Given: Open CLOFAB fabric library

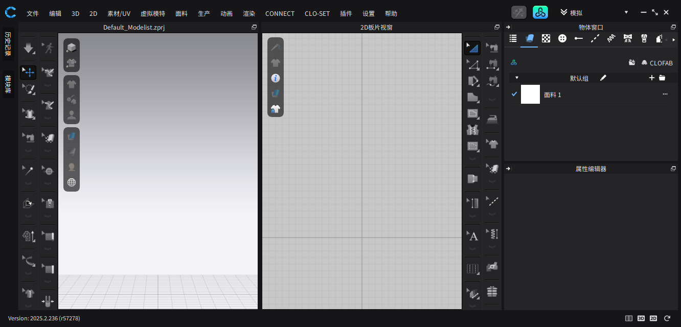Looking at the screenshot, I should [x=657, y=63].
